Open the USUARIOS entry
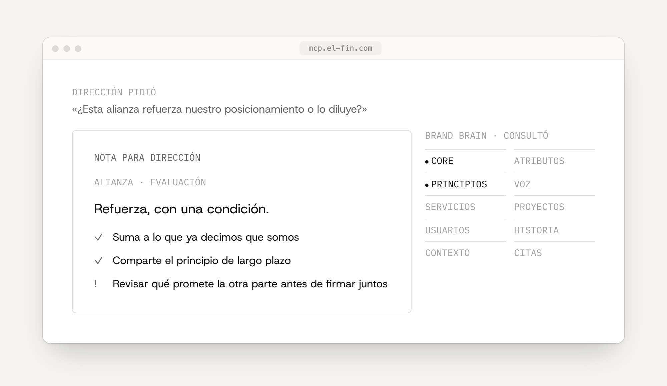Screen dimensions: 667x386 [x=466, y=230]
